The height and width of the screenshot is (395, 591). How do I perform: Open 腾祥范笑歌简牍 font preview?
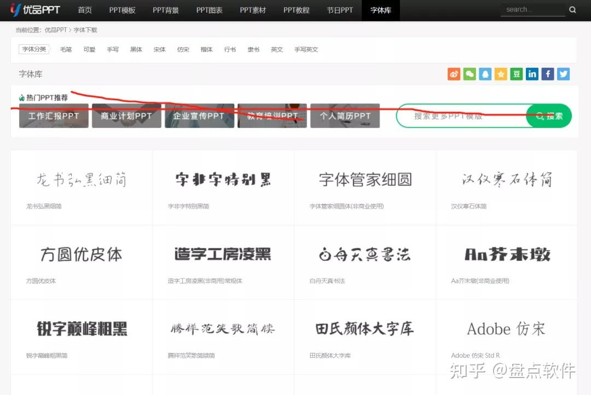tap(223, 329)
